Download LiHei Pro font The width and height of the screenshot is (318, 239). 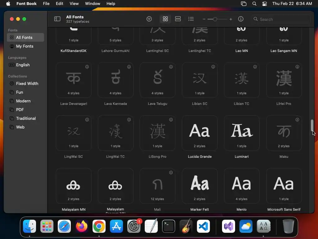pos(297,67)
